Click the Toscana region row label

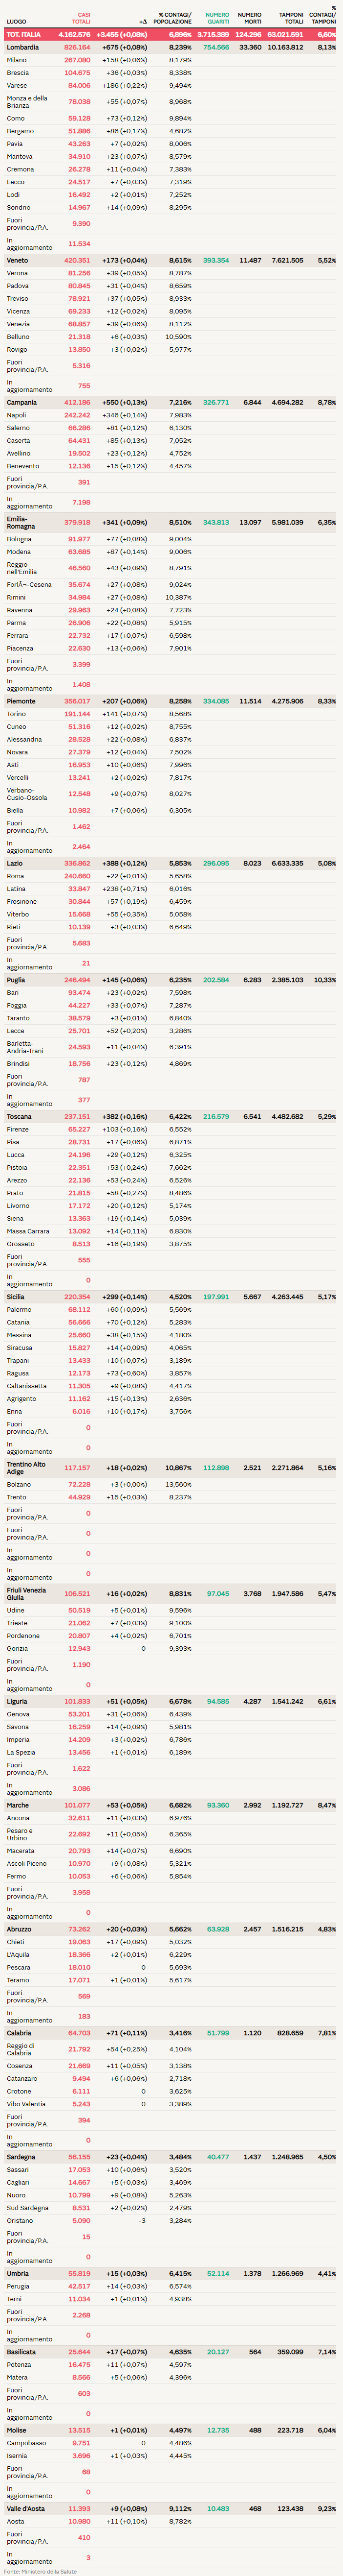tap(20, 1116)
